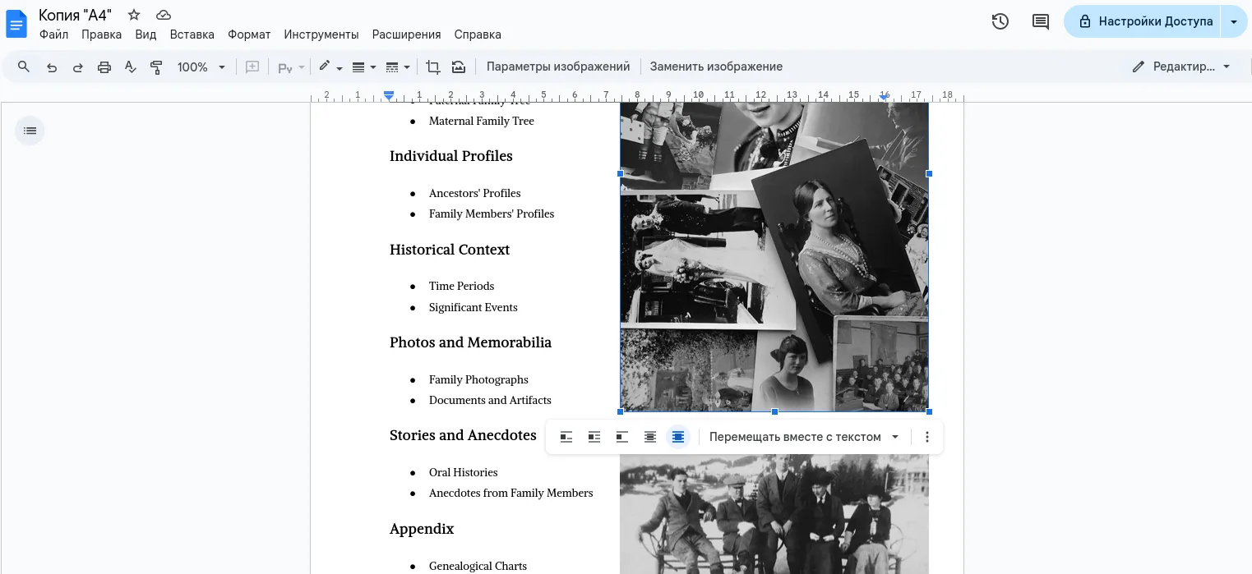
Task: Open version history via the clock icon
Action: point(1000,21)
